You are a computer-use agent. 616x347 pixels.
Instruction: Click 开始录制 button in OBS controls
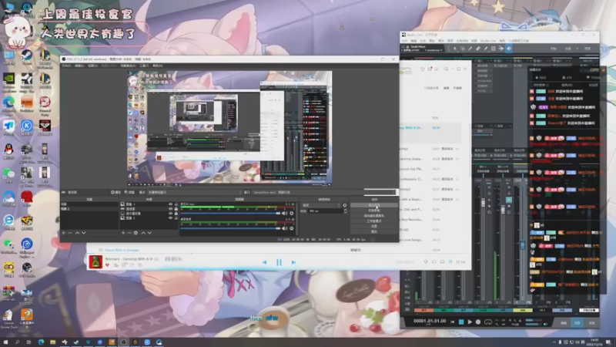pos(374,211)
